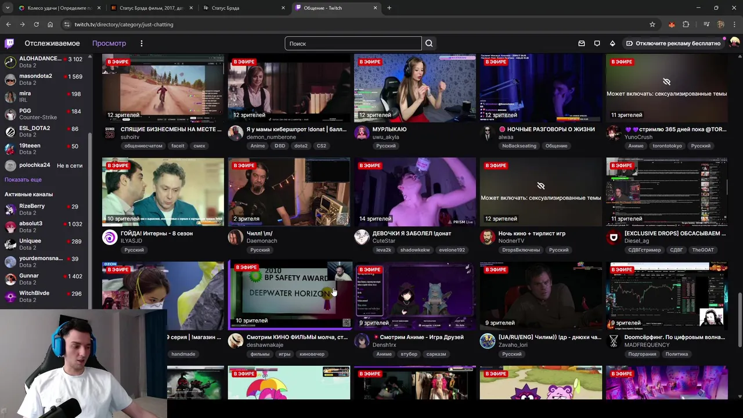The width and height of the screenshot is (743, 418).
Task: Open stream title Ночь кино + тирлист игр
Action: pos(532,233)
